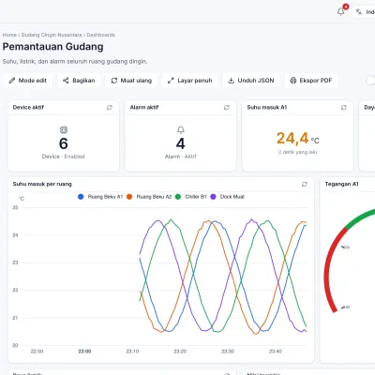Image resolution: width=375 pixels, height=375 pixels.
Task: Open Dashboards breadcrumb link
Action: [101, 35]
